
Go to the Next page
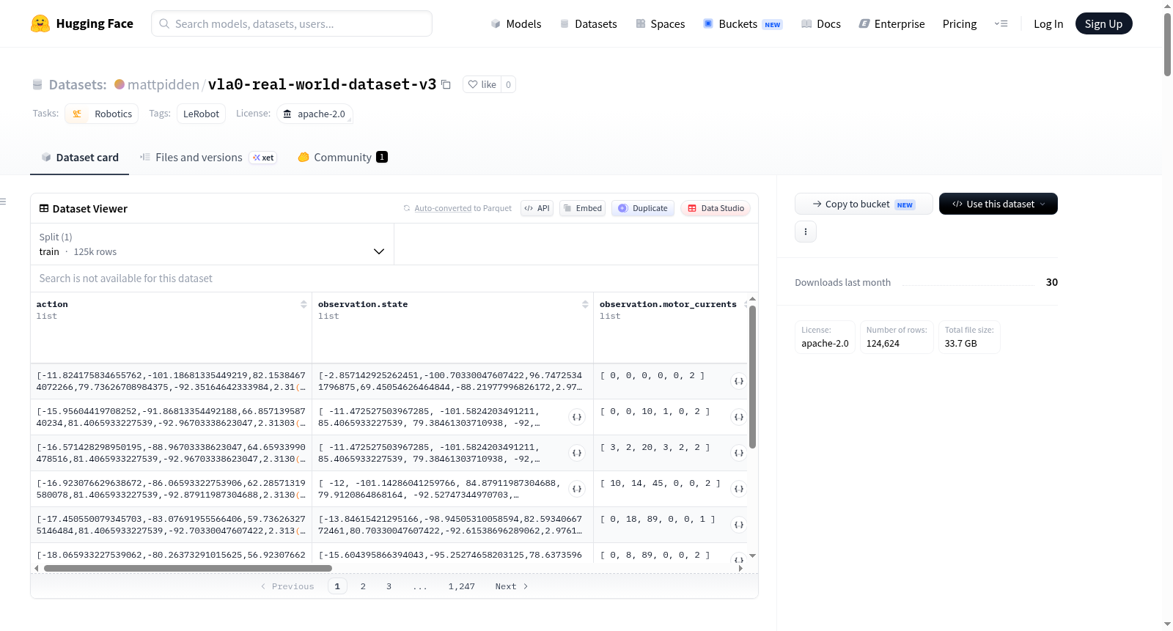pyautogui.click(x=512, y=586)
